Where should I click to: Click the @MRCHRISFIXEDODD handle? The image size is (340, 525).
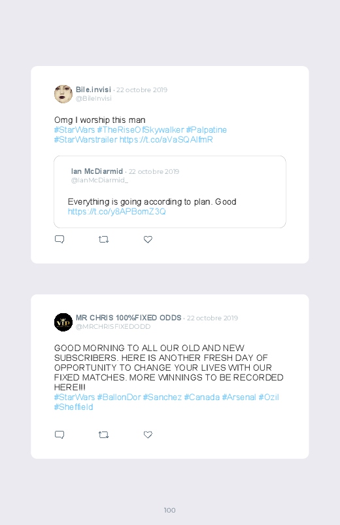point(113,327)
